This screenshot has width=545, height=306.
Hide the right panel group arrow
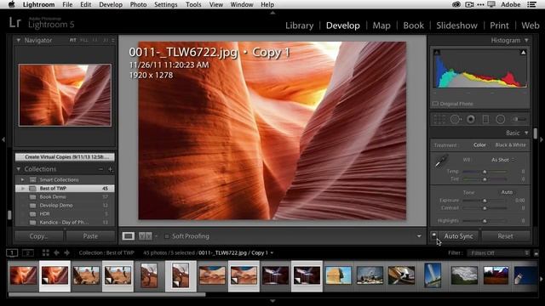(x=542, y=139)
